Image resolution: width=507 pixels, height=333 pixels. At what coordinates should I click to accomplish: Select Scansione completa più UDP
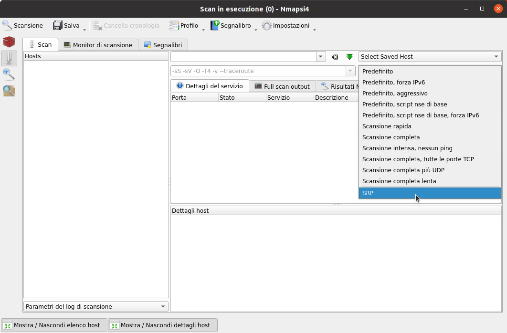pyautogui.click(x=430, y=170)
